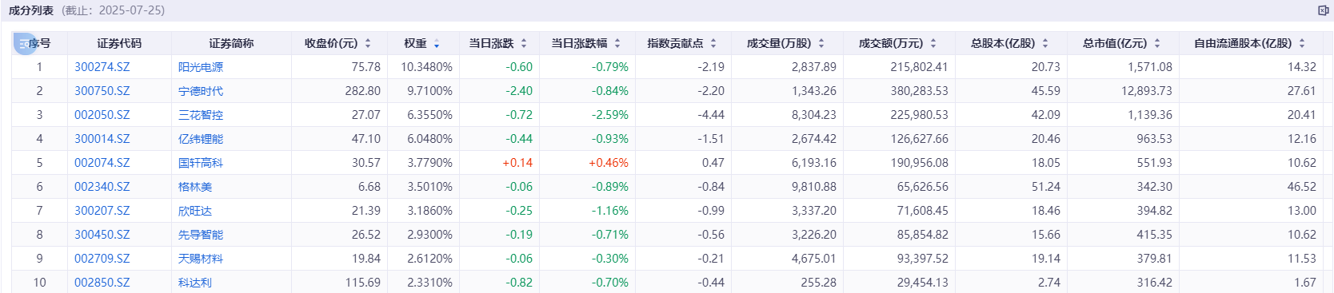The image size is (1334, 293).
Task: Open the 三花智控 stock link
Action: coord(201,115)
